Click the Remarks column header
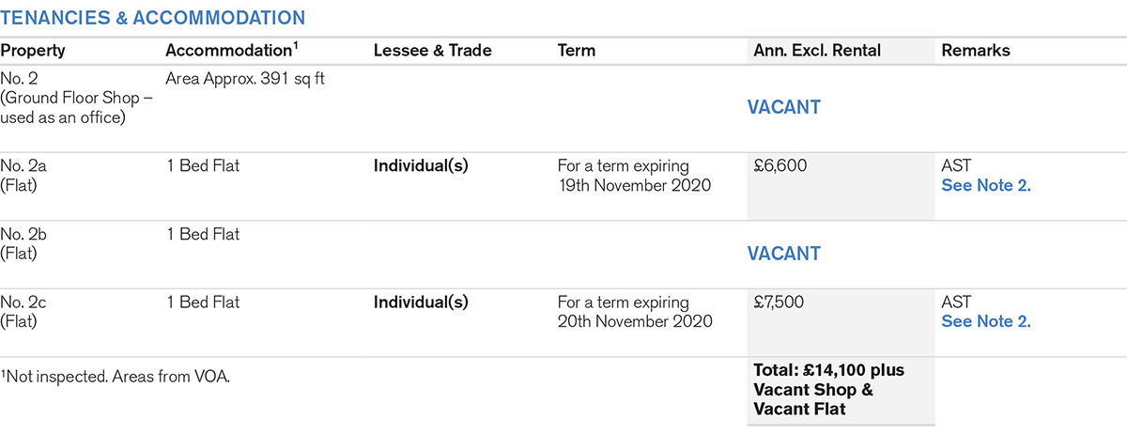Image resolution: width=1127 pixels, height=434 pixels. [976, 51]
